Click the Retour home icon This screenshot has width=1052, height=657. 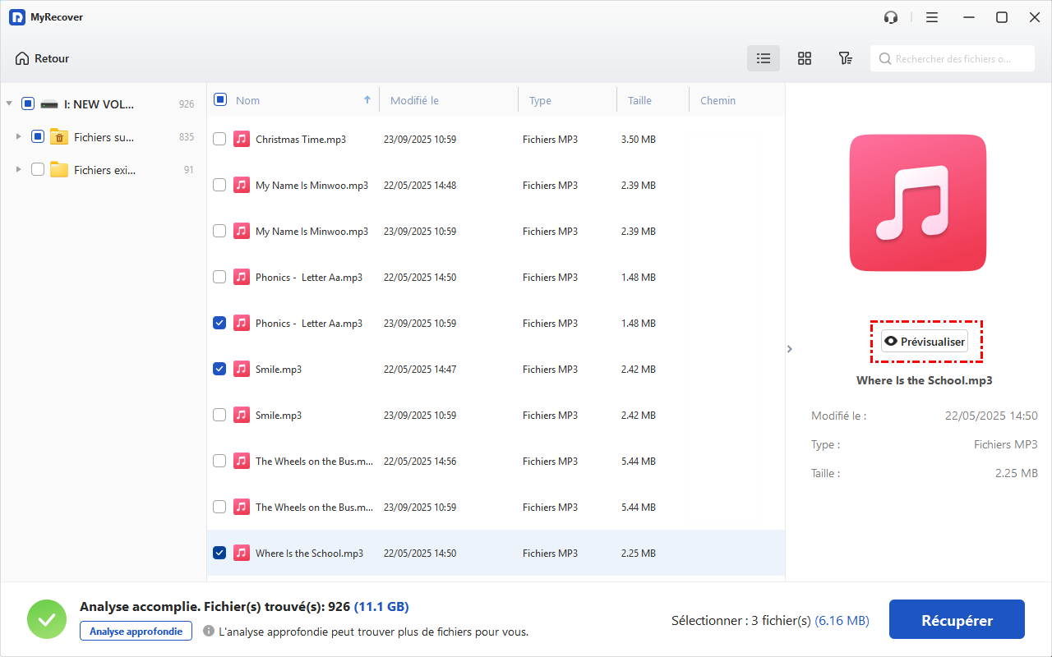pos(22,58)
